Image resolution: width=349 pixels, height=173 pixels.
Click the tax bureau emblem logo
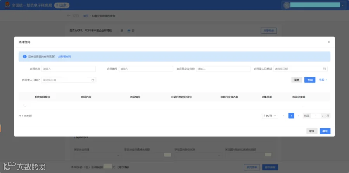coord(7,5)
